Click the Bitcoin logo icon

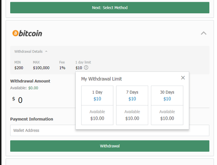point(15,33)
